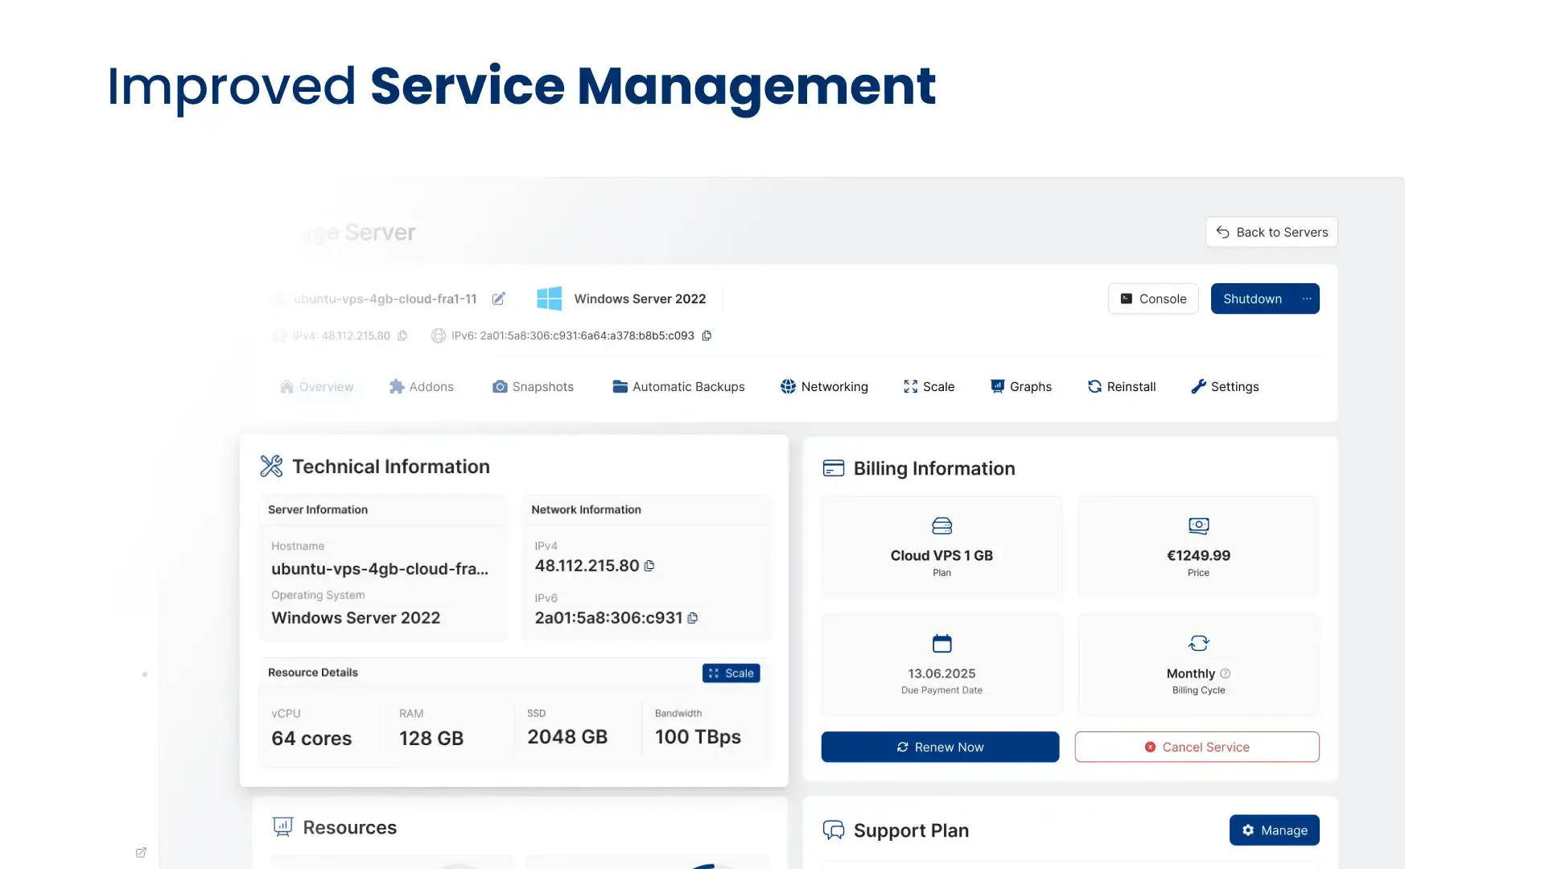Open the Console for the server

1153,299
